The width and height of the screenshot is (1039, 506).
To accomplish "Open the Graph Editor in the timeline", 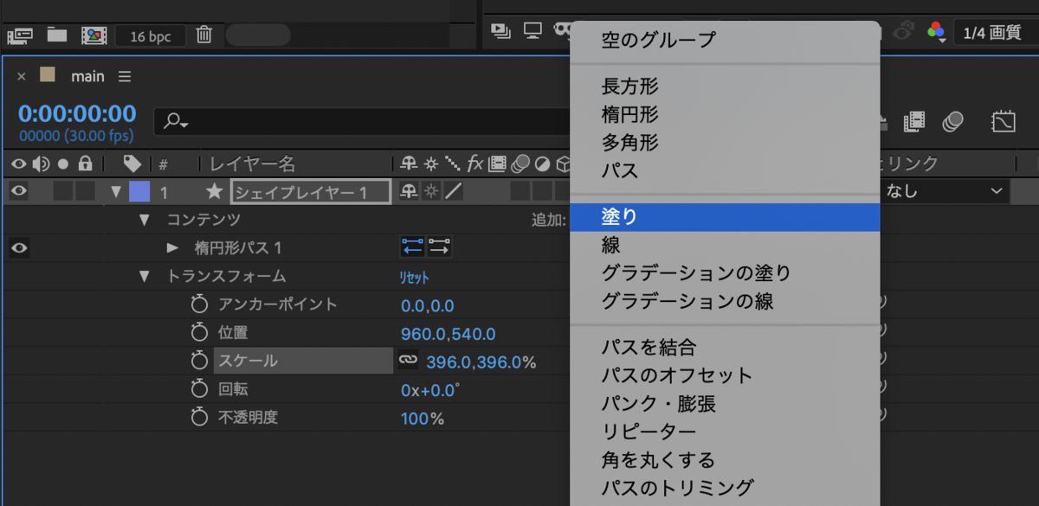I will (1004, 122).
